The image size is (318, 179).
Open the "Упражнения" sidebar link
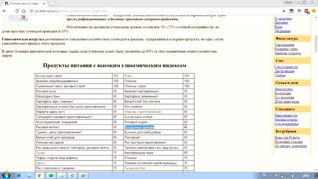point(284,45)
